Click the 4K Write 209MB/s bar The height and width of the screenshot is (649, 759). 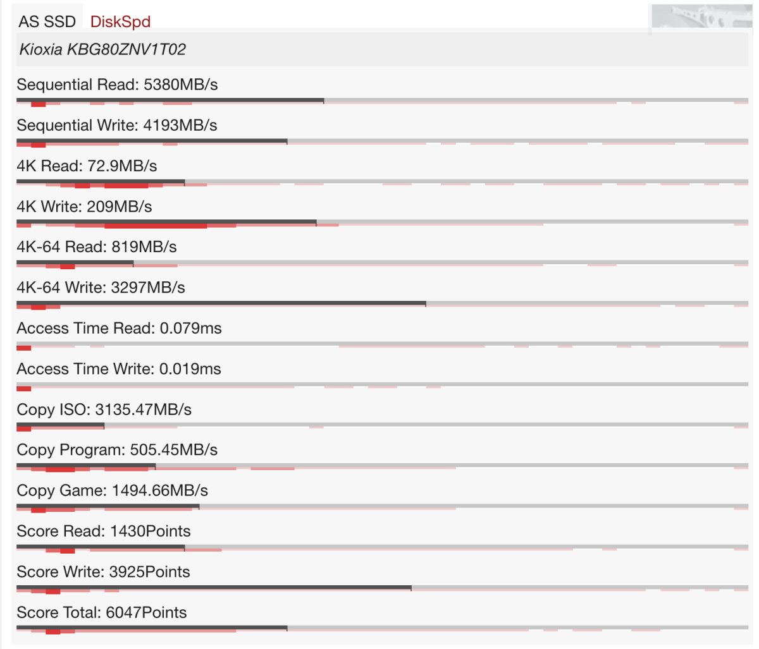[x=166, y=222]
